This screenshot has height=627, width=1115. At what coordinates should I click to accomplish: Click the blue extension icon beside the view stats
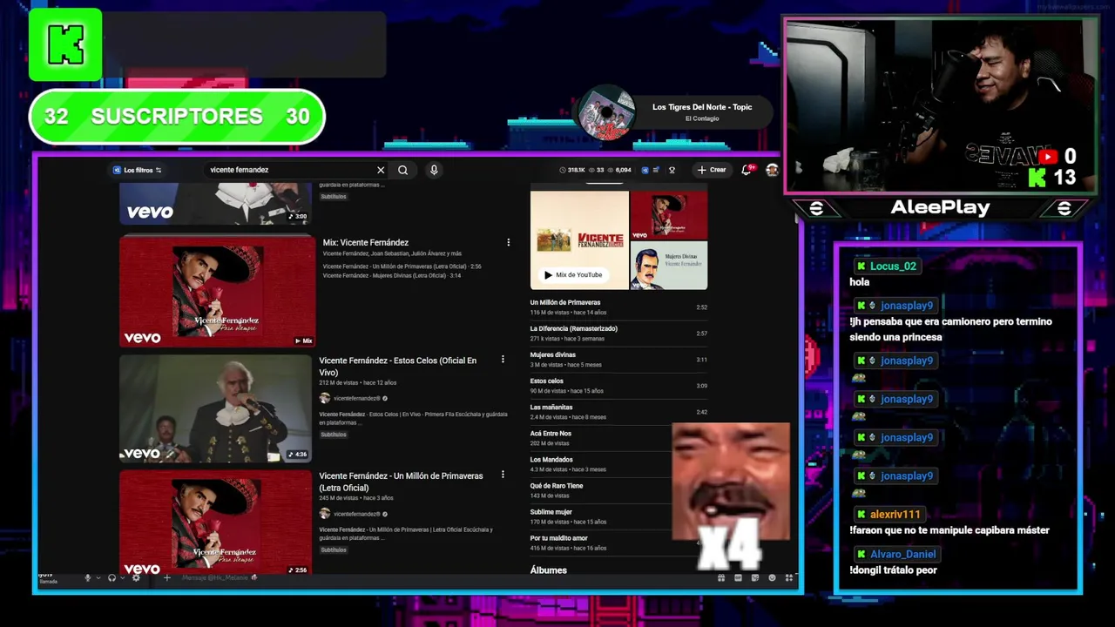[645, 170]
